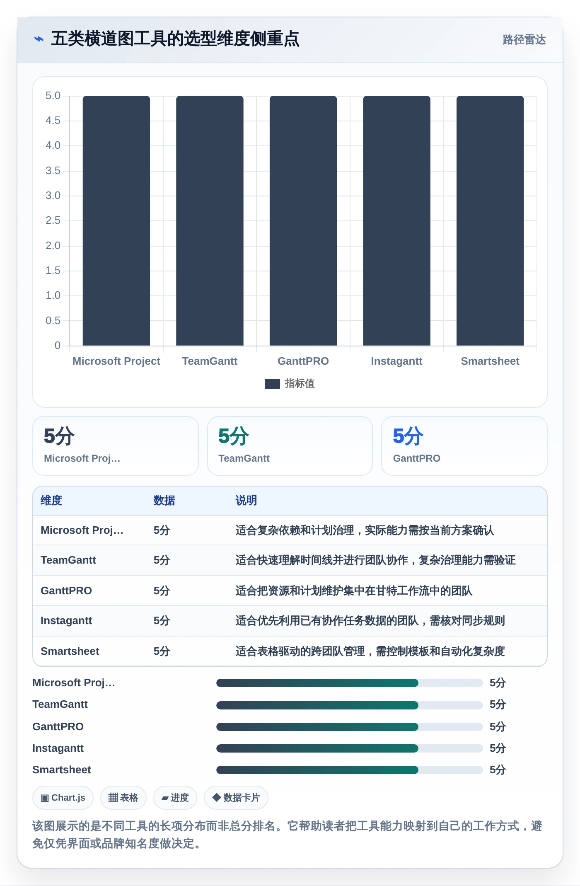This screenshot has height=886, width=580.
Task: Click description starting 适合复杂依赖和计划治理
Action: 365,530
